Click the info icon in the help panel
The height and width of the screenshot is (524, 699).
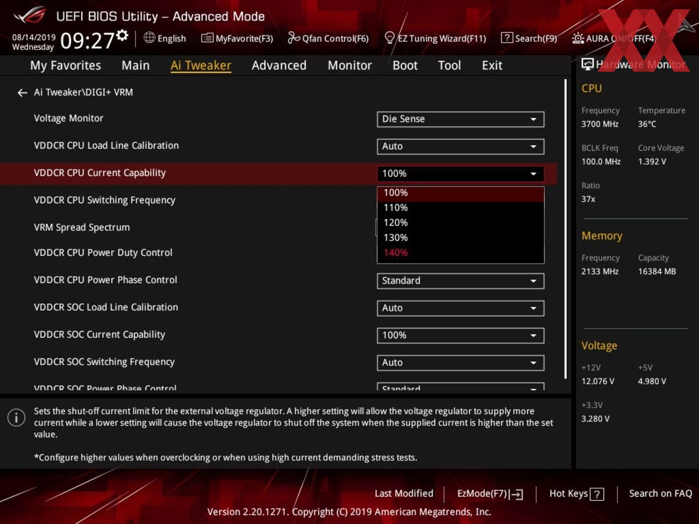[x=16, y=417]
